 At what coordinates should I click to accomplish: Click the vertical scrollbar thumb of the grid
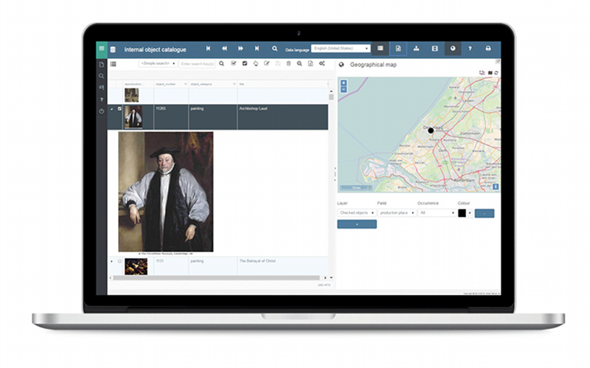[x=331, y=97]
